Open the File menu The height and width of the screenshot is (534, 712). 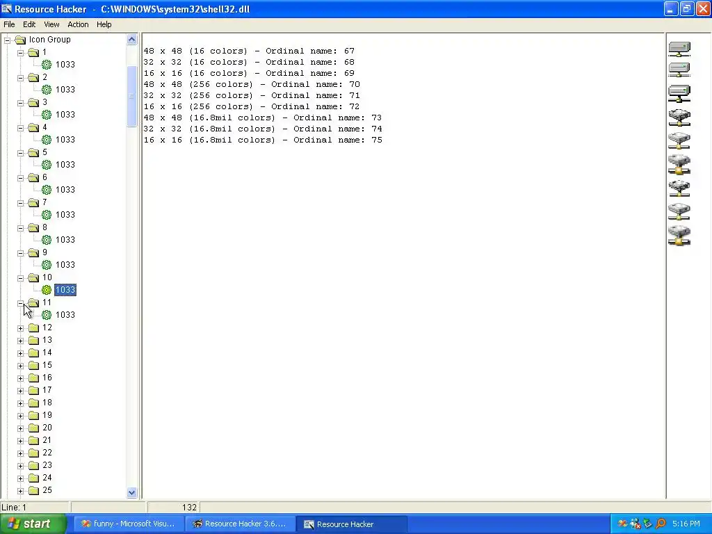[9, 24]
